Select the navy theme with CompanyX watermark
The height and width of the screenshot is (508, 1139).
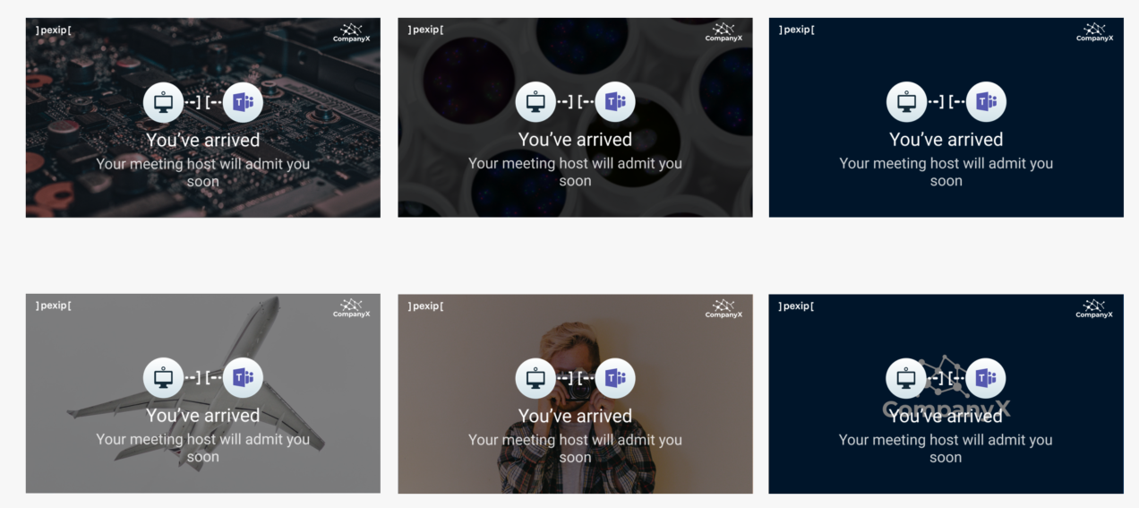[x=946, y=394]
